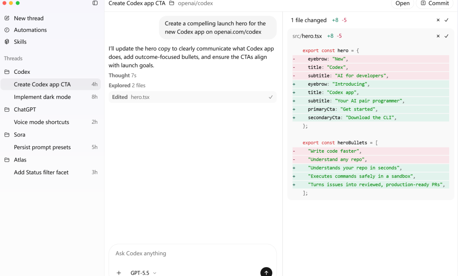Select the Add Status filter facet thread
This screenshot has height=276, width=458.
click(x=50, y=172)
